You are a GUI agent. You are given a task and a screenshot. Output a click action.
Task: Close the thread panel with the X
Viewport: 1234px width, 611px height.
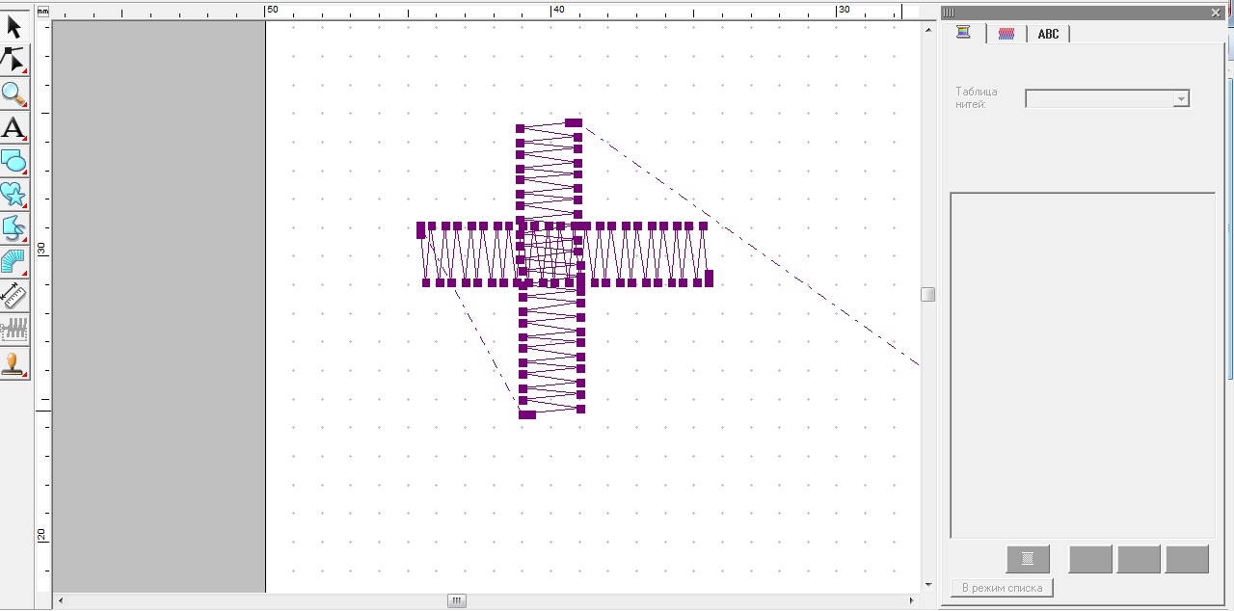pyautogui.click(x=1216, y=13)
